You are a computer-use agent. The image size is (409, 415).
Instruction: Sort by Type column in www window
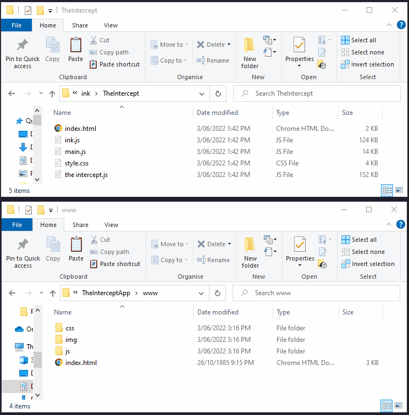pyautogui.click(x=306, y=312)
